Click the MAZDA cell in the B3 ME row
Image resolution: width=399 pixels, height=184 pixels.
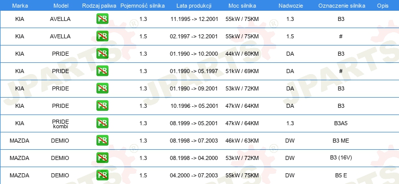click(19, 141)
